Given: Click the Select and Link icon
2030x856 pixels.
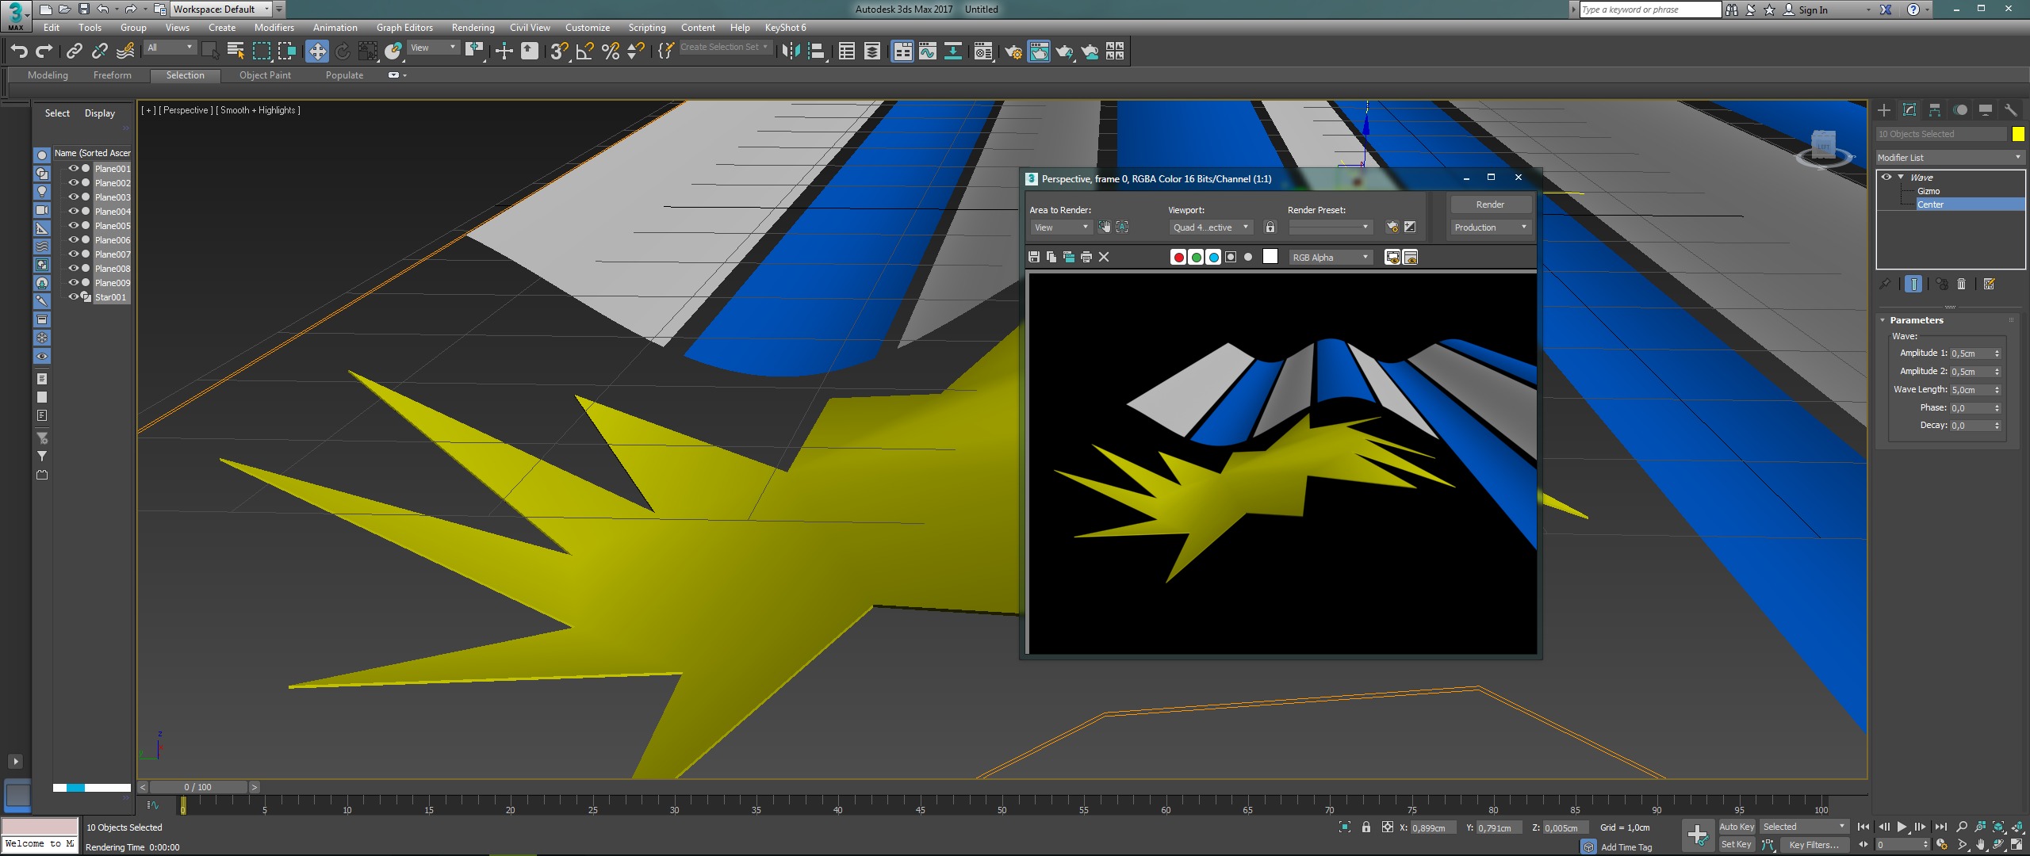Looking at the screenshot, I should click(74, 52).
